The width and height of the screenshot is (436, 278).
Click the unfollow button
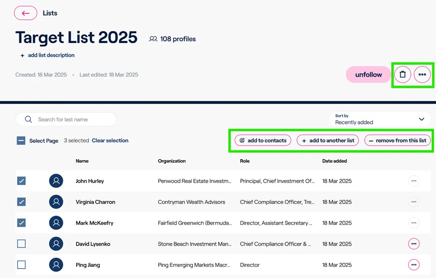pyautogui.click(x=368, y=74)
